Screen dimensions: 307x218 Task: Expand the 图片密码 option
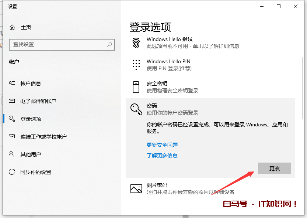(x=157, y=185)
